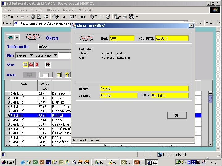This screenshot has width=222, height=166.
Task: Click the Start button on taskbar
Action: click(8, 162)
